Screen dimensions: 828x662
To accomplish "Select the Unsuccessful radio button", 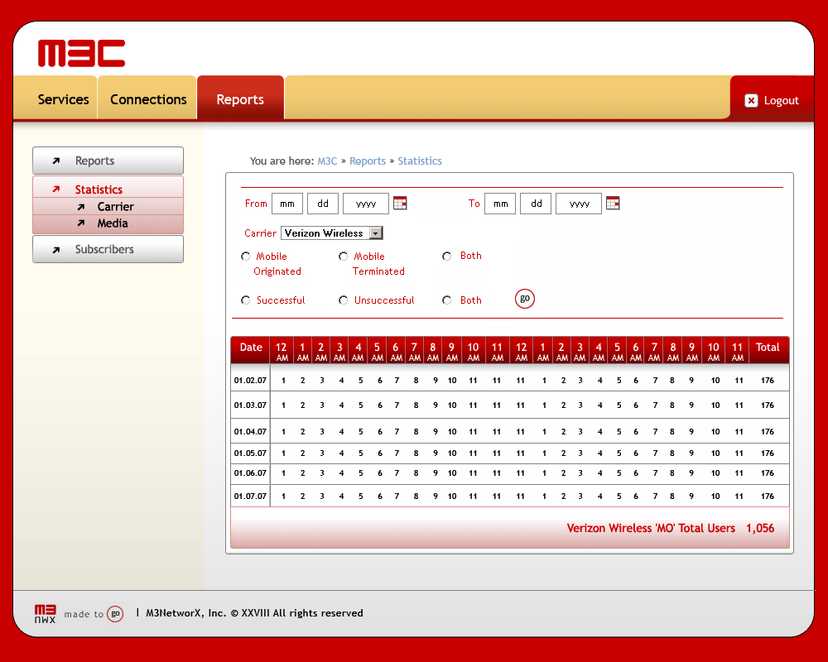I will (x=344, y=300).
